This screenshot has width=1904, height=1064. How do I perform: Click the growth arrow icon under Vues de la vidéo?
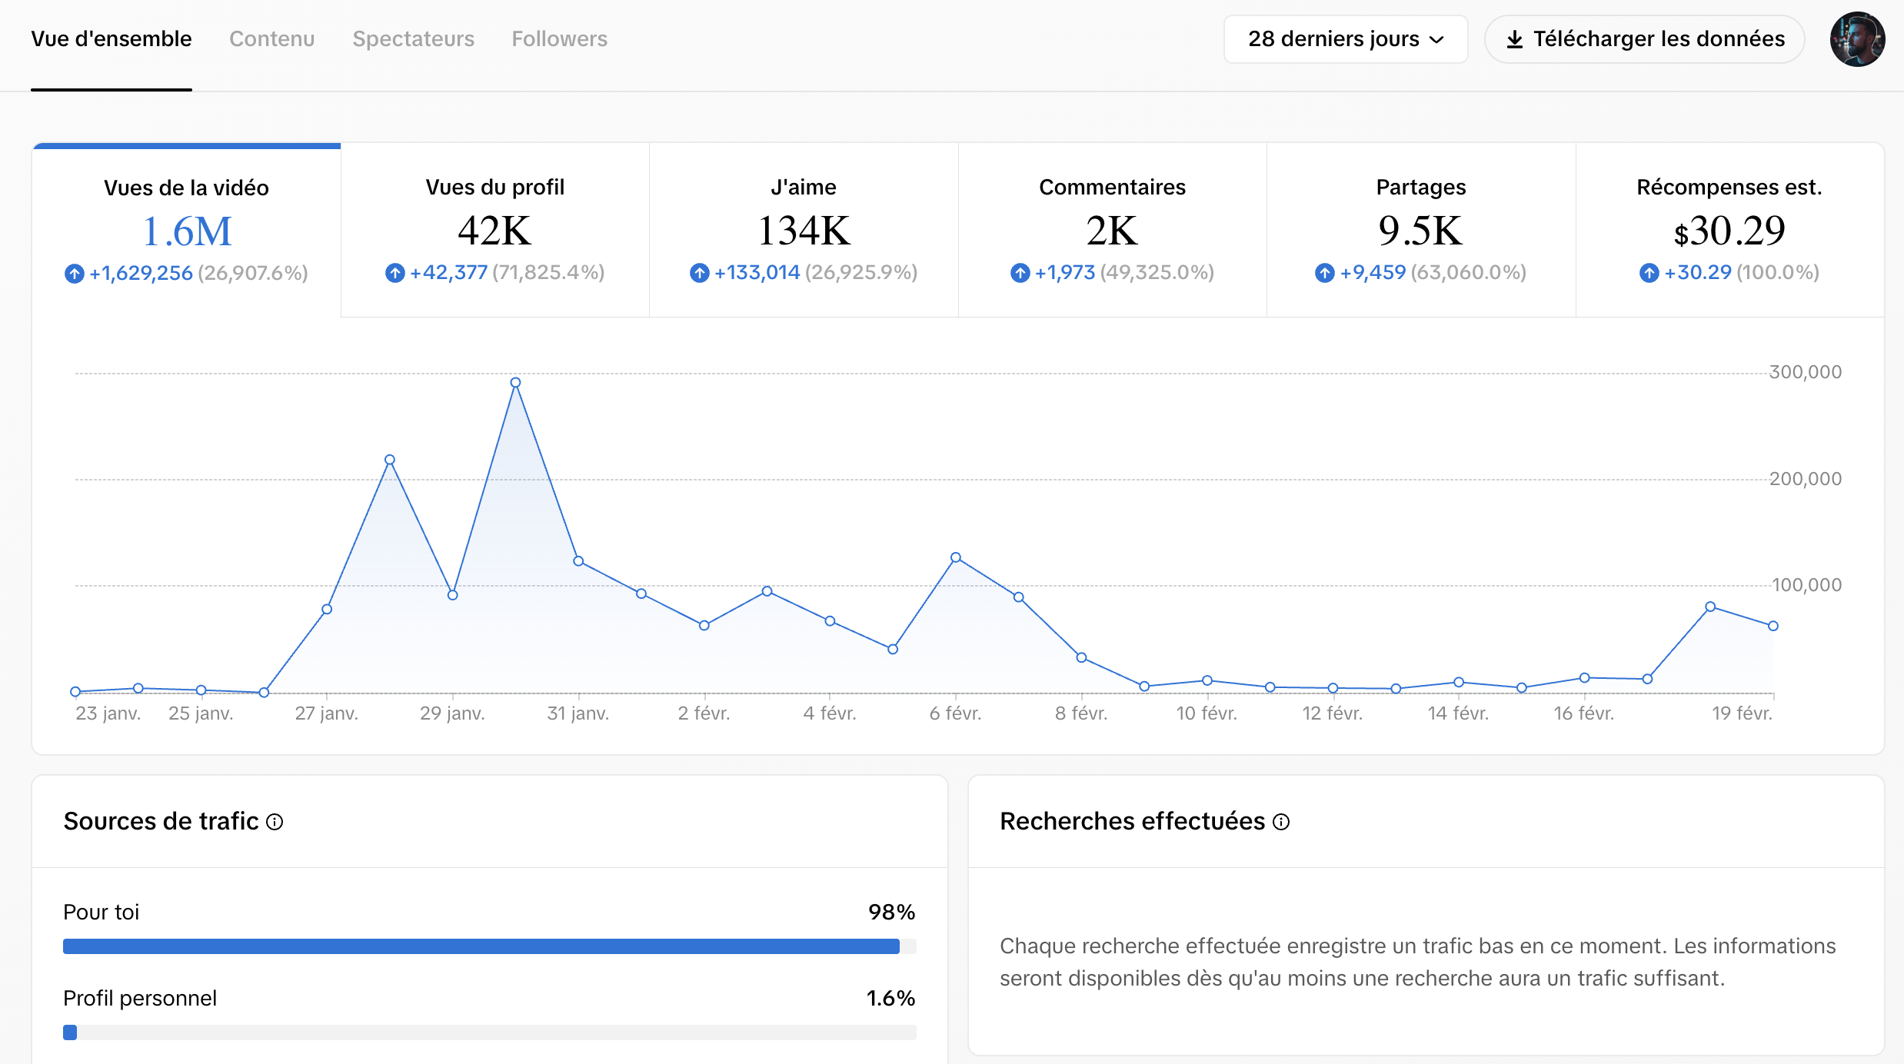75,273
